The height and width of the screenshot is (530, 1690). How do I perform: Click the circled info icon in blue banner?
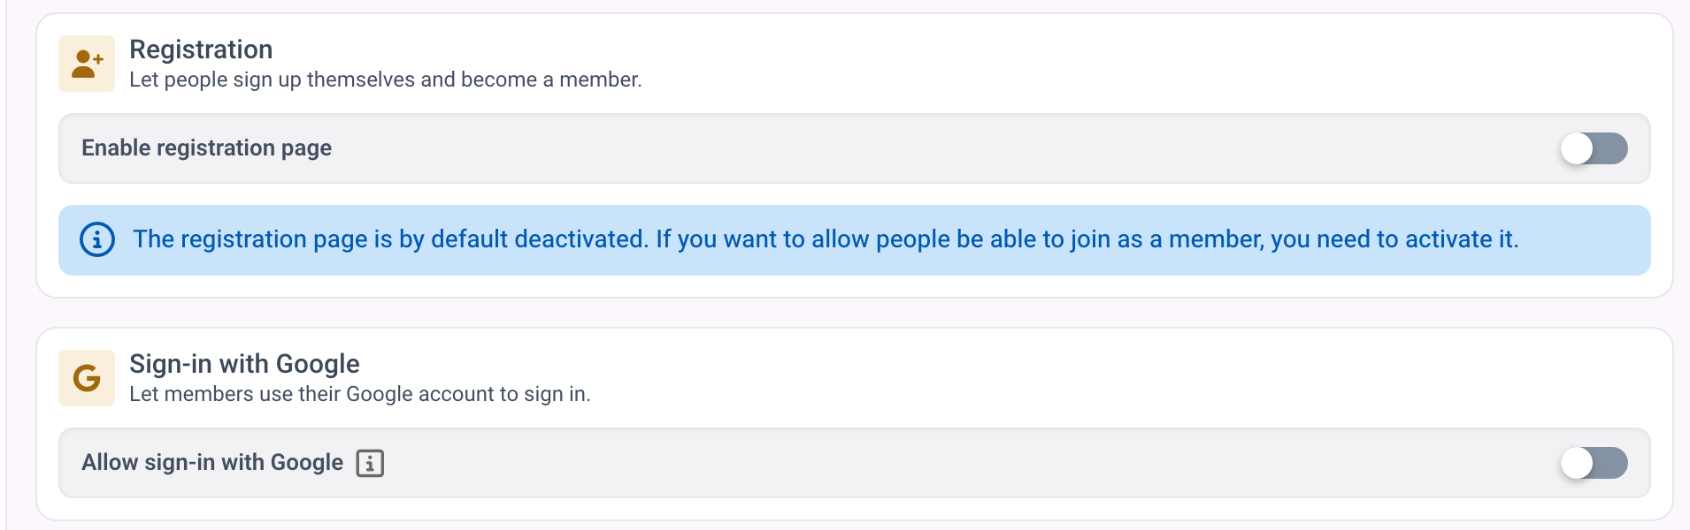tap(97, 239)
